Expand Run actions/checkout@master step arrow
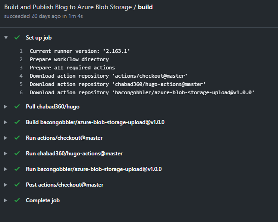The width and height of the screenshot is (278, 222). point(6,138)
